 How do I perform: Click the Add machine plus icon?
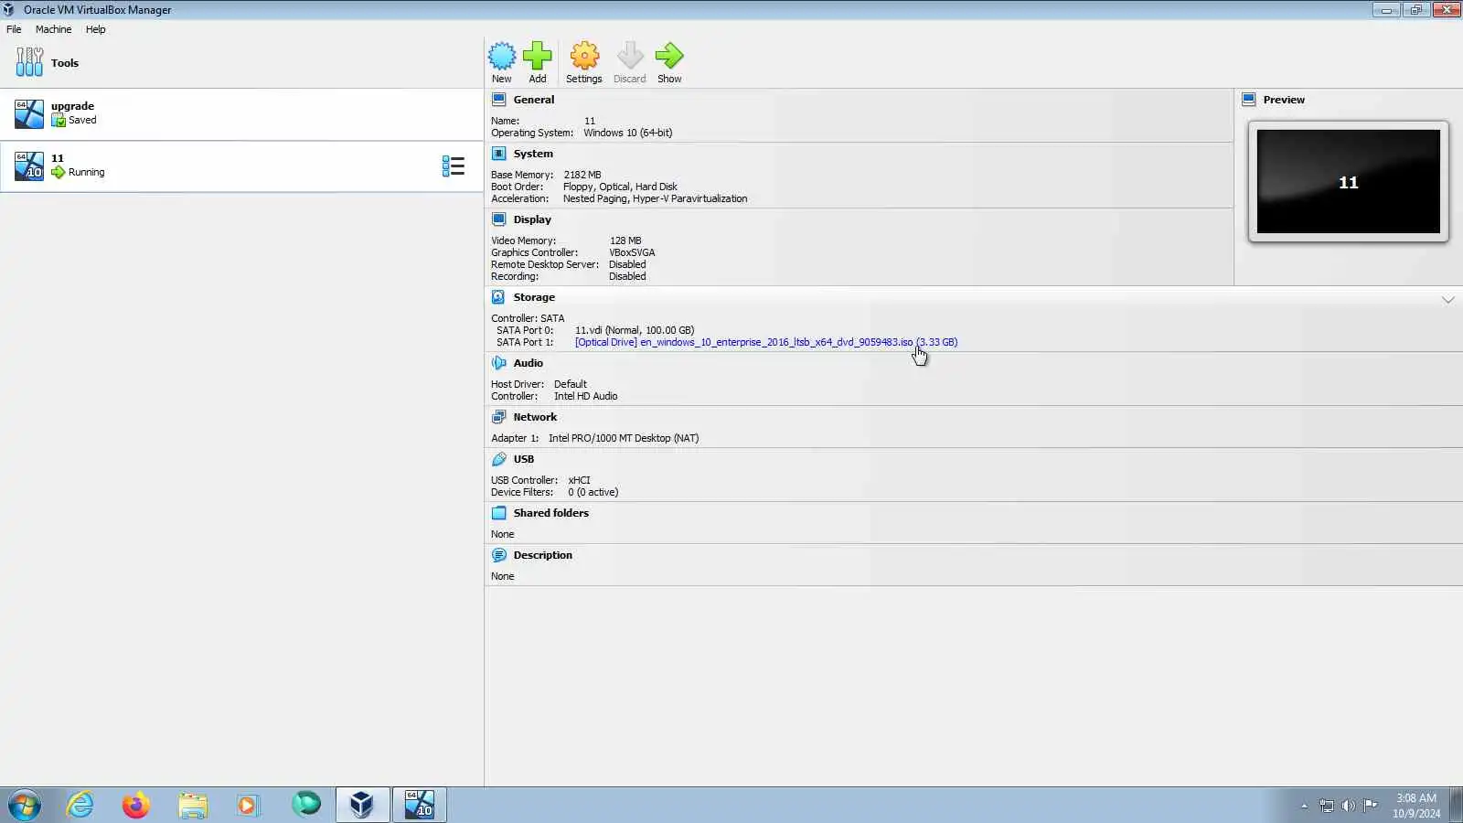click(538, 56)
